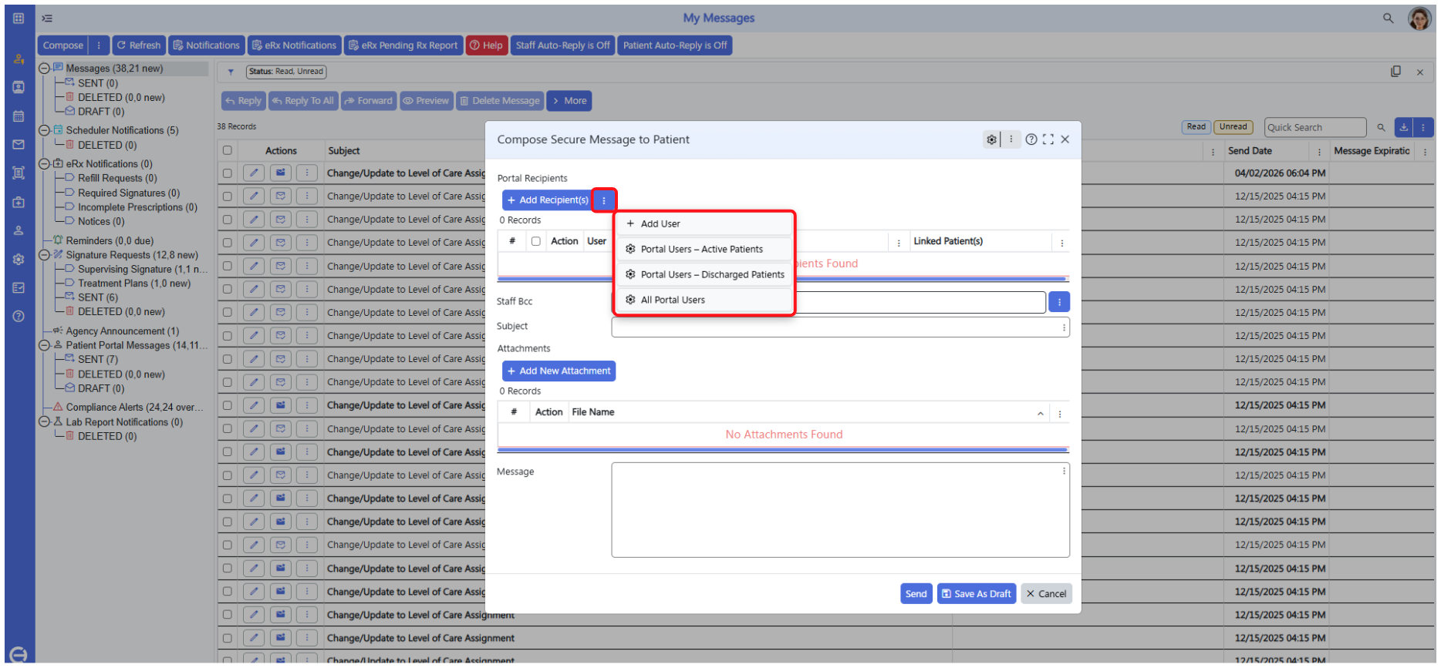Click into the Subject field
Screen dimensions: 1441x668
[840, 327]
